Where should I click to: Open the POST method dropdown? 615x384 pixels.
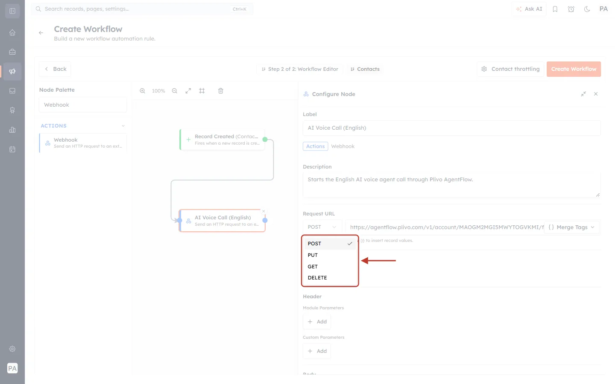pyautogui.click(x=322, y=227)
